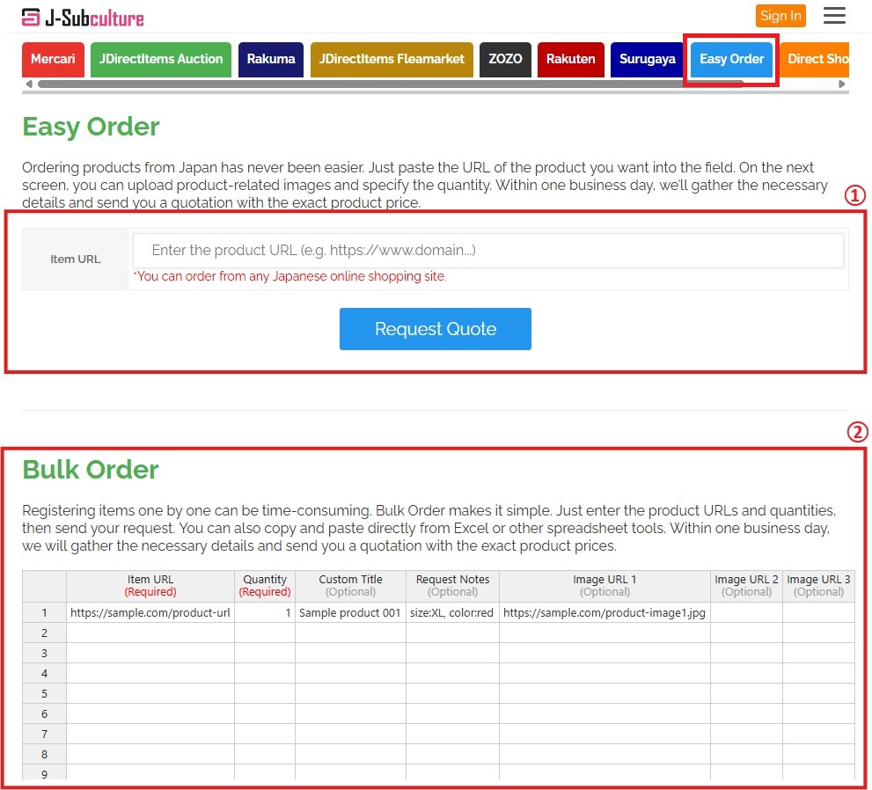872x790 pixels.
Task: Open the Rakuten tab
Action: (x=570, y=60)
